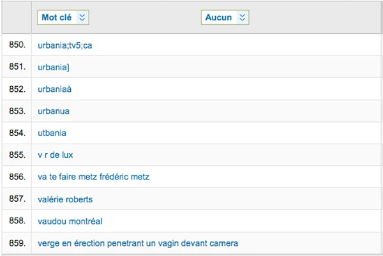Click row number 850
The image size is (383, 256).
[17, 45]
